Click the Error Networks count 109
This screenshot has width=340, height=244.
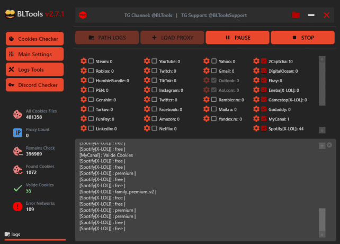(30, 209)
